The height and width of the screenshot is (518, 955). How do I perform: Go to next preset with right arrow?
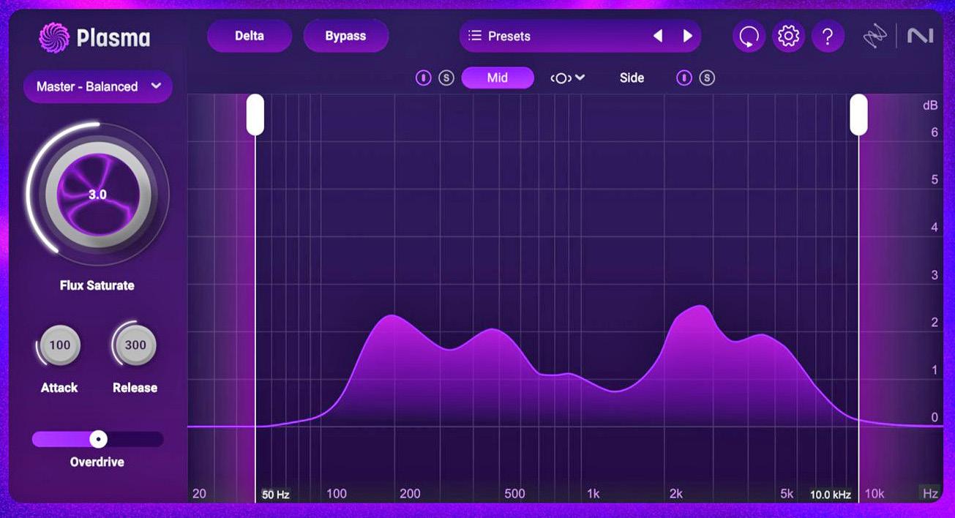click(687, 36)
